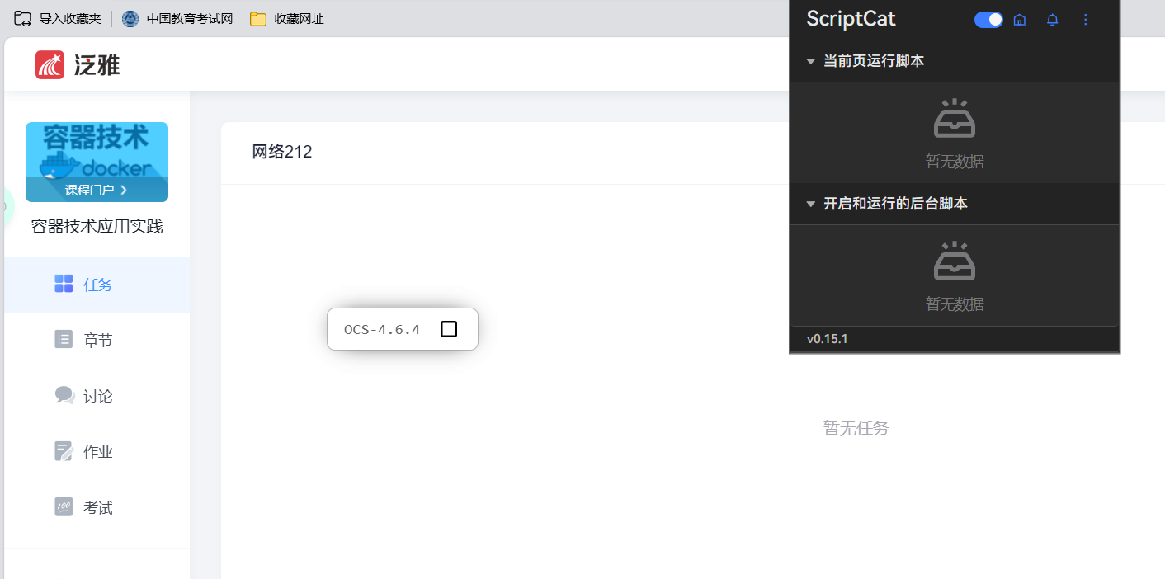
Task: Select the 任务 grid icon in sidebar
Action: click(x=64, y=283)
